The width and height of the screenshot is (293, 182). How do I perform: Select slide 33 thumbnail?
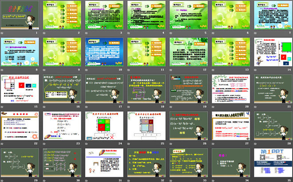coord(189,162)
